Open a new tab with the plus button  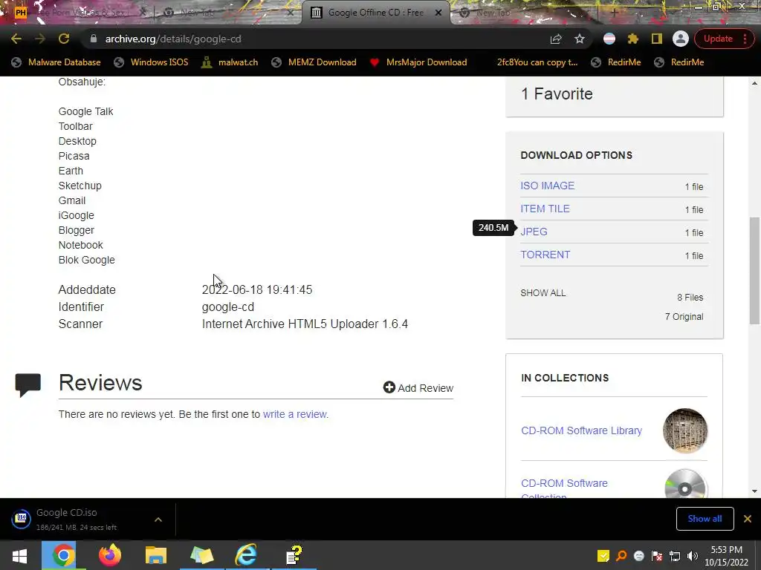(613, 13)
